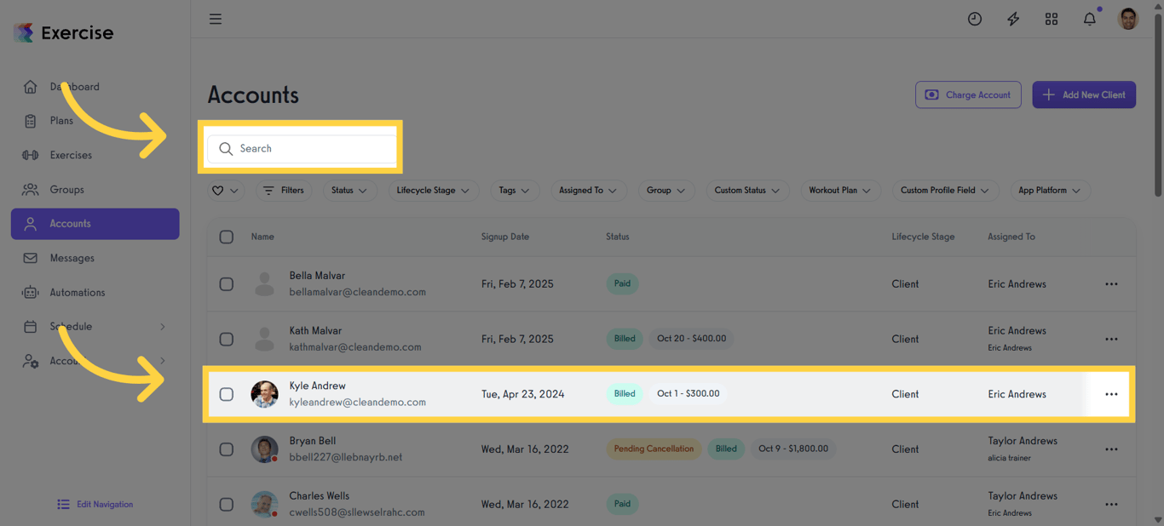This screenshot has height=526, width=1164.
Task: Check the select-all checkbox in the table header
Action: pos(226,237)
